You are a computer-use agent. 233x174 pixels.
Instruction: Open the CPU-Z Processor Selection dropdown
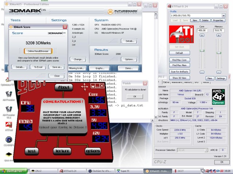206,150
